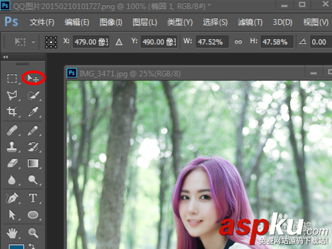
Task: Select the Quick Selection tool
Action: pos(33,95)
